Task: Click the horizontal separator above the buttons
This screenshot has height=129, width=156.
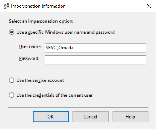Action: (78, 107)
